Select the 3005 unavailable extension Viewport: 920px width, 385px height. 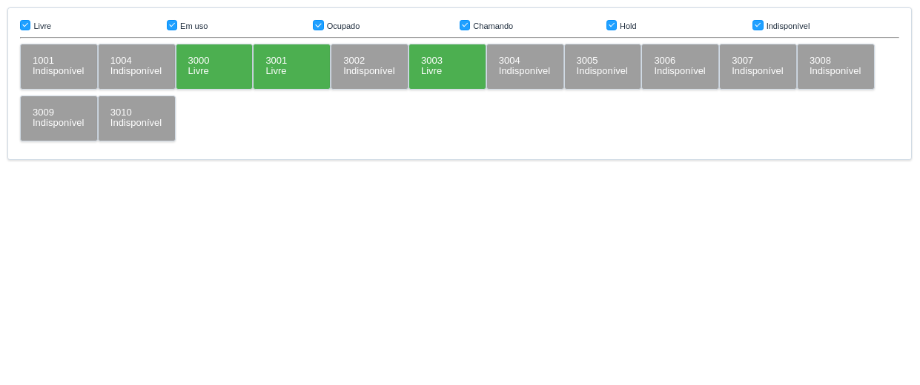click(x=603, y=67)
